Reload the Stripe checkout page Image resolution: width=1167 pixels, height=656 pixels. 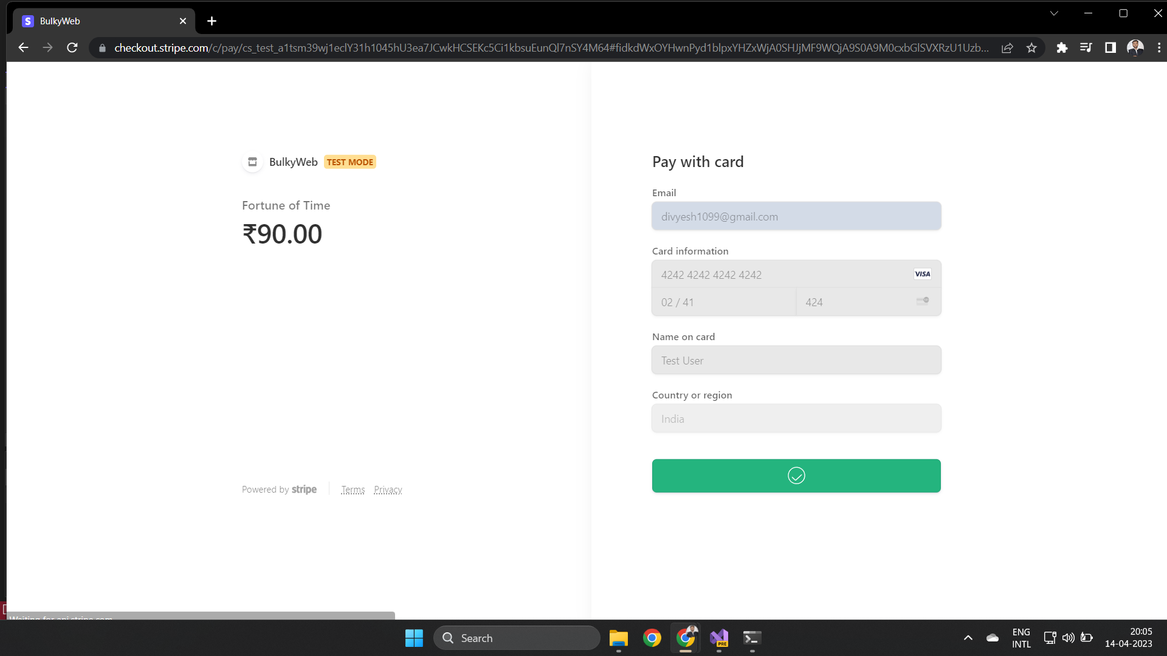pyautogui.click(x=72, y=47)
